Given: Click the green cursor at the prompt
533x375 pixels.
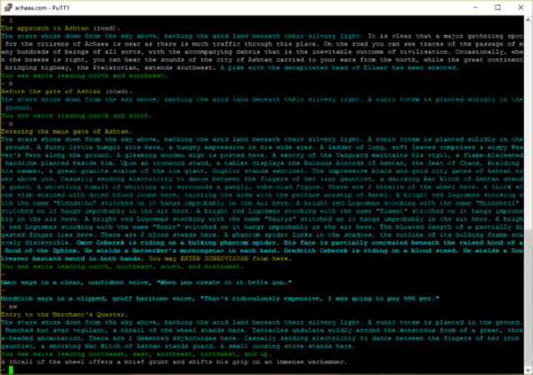Looking at the screenshot, I should click(x=11, y=370).
